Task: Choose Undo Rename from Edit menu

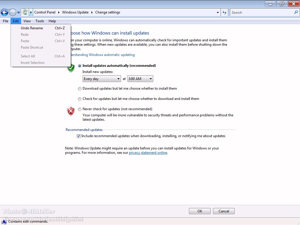Action: [x=41, y=28]
